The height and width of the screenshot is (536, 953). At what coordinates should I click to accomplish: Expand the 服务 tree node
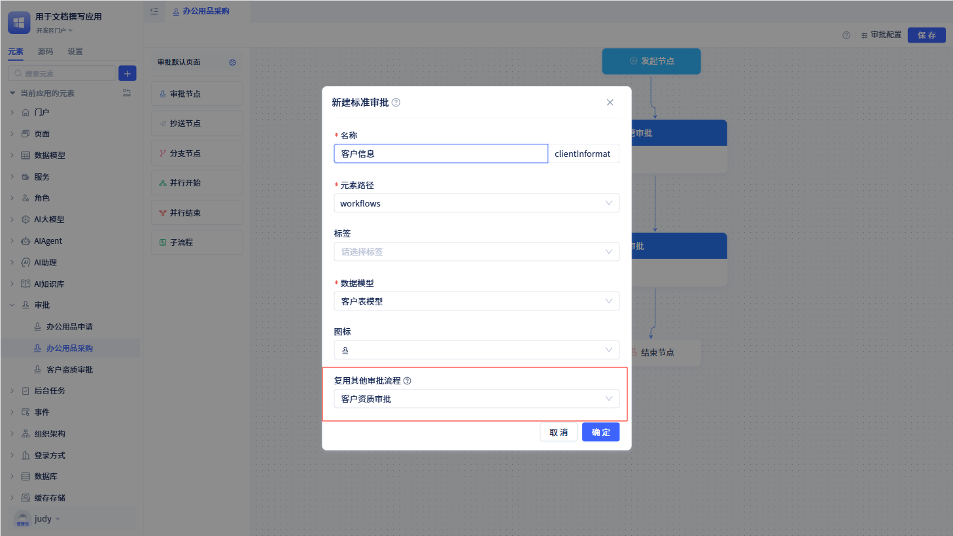12,176
